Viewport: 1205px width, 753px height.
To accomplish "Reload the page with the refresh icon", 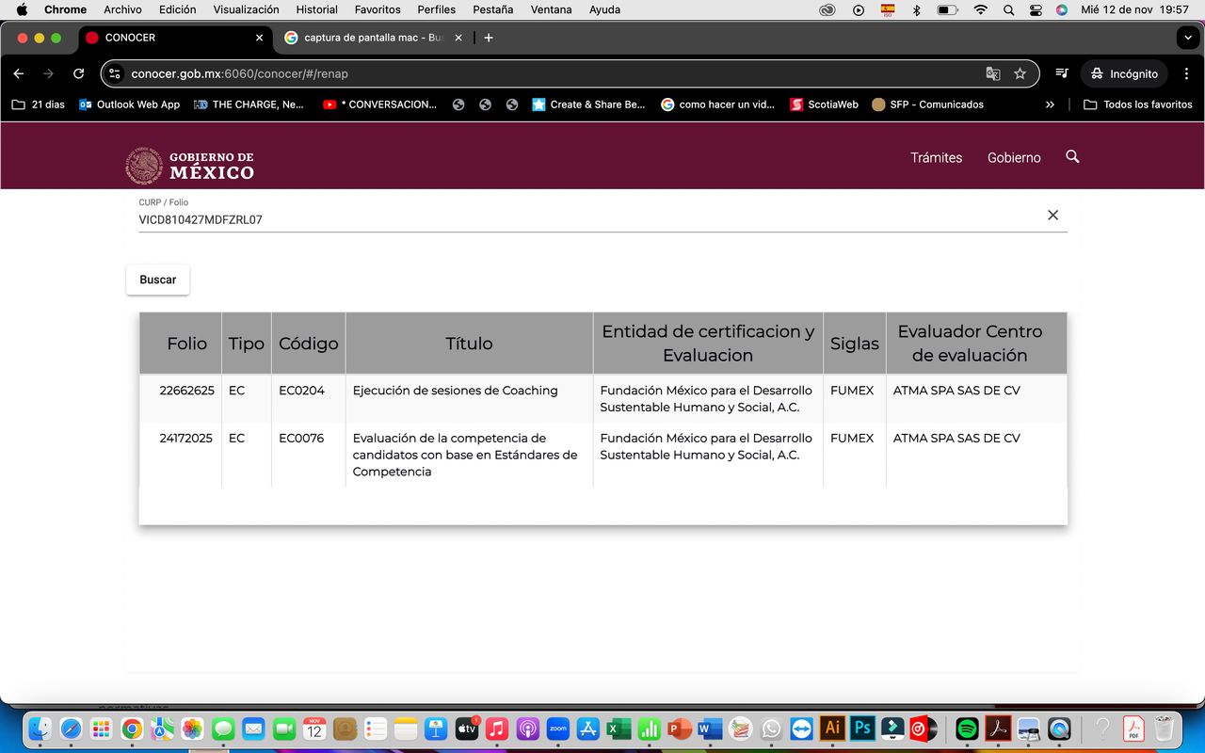I will point(79,73).
